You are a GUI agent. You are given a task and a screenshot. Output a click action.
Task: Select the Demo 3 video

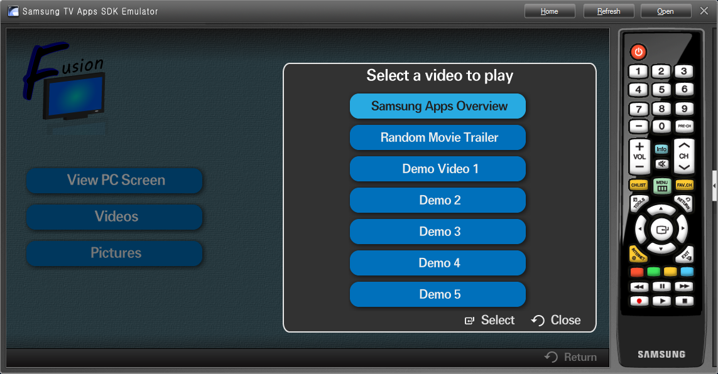coord(438,232)
